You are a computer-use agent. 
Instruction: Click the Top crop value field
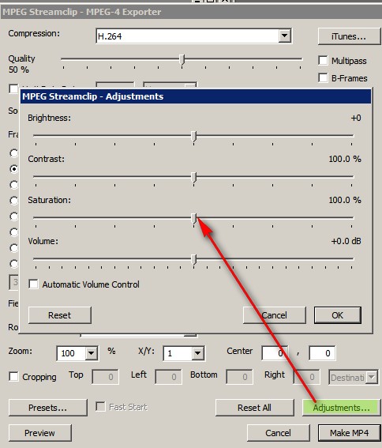click(105, 377)
